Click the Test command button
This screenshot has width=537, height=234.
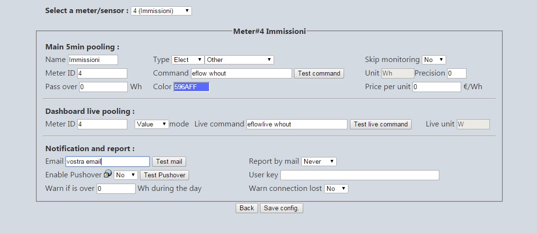click(319, 74)
